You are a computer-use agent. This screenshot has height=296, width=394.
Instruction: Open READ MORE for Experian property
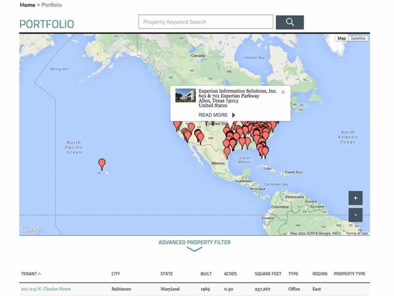pyautogui.click(x=213, y=115)
